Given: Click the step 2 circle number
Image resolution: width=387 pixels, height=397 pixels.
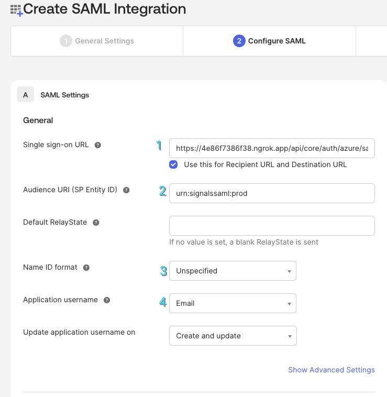Looking at the screenshot, I should (x=239, y=41).
